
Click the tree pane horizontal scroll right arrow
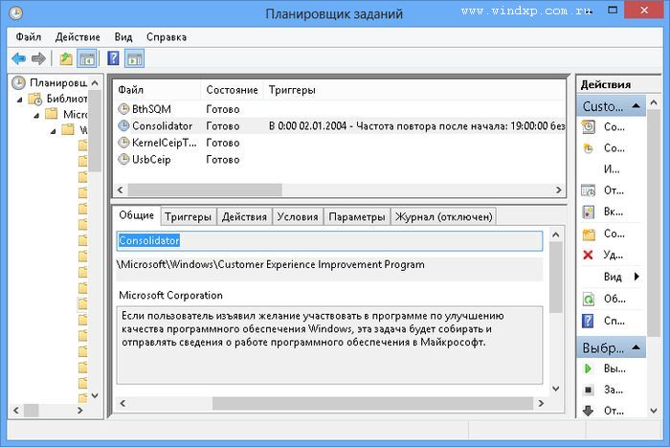(x=79, y=411)
